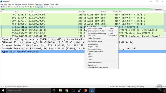
Task: Go forward in packet history
Action: pos(28,7)
